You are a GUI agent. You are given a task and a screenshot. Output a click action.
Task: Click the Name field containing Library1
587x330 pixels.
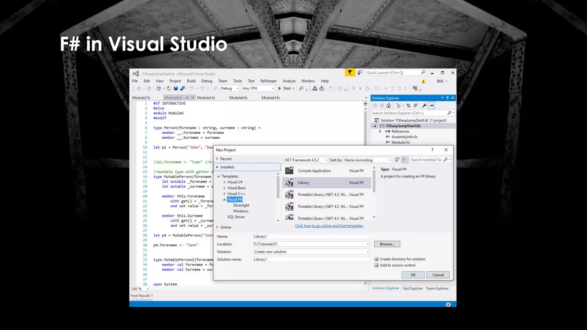(311, 236)
